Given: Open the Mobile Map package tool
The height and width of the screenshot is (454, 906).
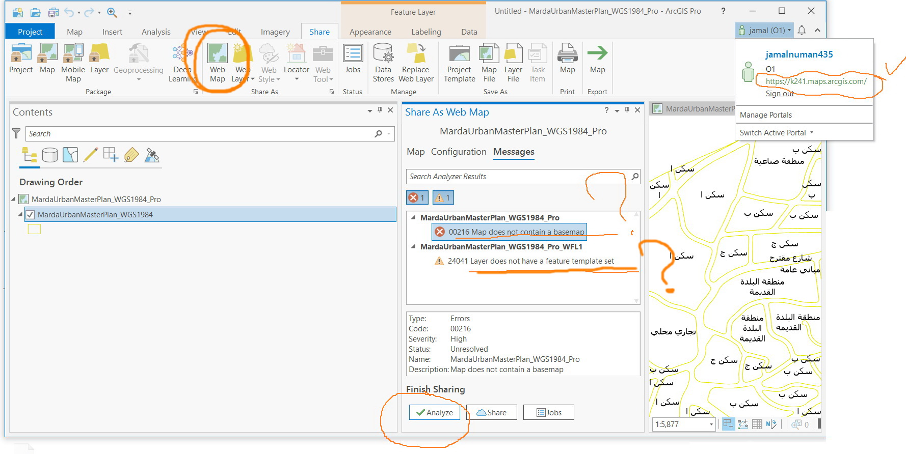Looking at the screenshot, I should coord(73,63).
